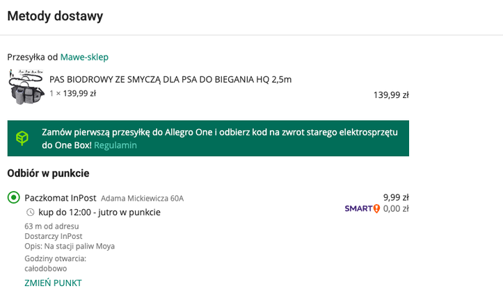This screenshot has height=291, width=503.
Task: Click the Odbiór w punkcie section heading
Action: click(x=48, y=173)
